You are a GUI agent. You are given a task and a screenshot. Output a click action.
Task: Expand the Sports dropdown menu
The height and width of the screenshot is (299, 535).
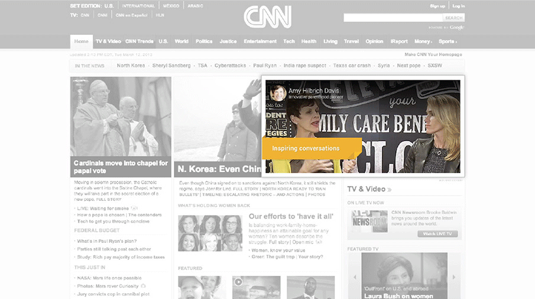[x=448, y=41]
